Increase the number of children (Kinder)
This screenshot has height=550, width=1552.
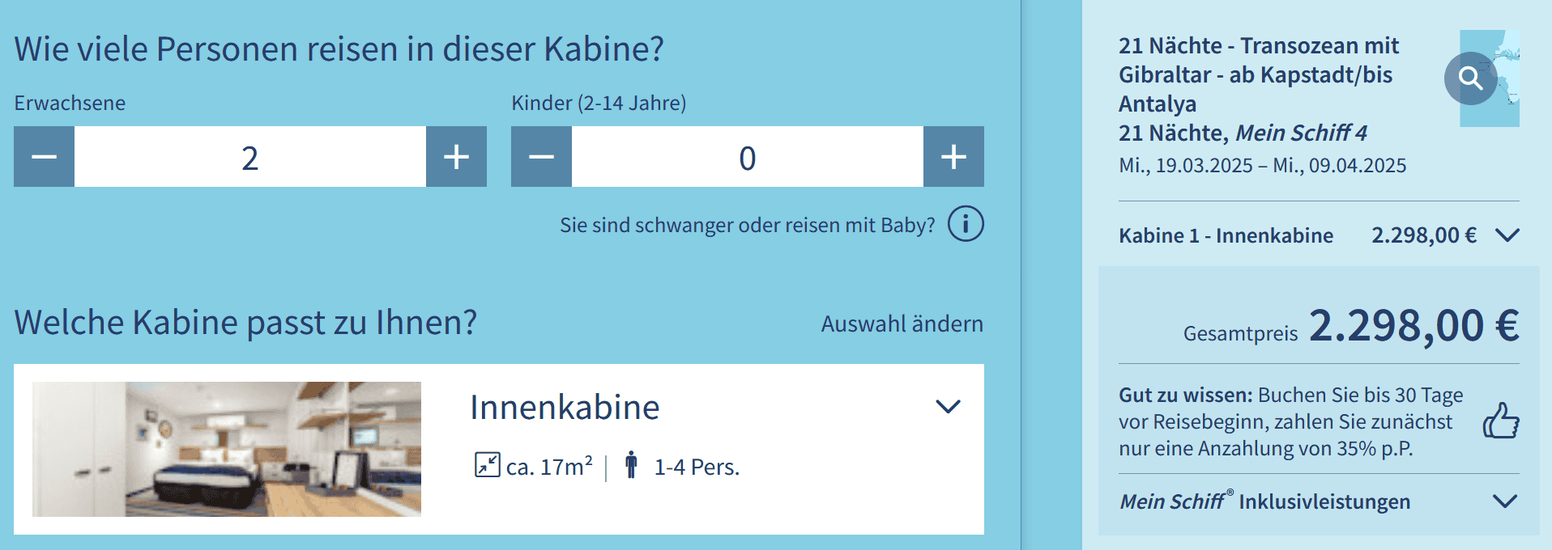(x=953, y=157)
